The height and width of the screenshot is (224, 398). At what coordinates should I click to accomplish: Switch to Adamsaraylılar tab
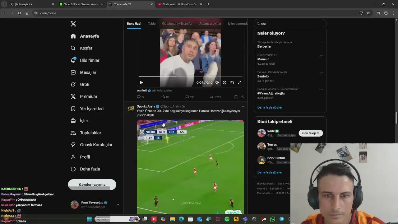pos(210,24)
